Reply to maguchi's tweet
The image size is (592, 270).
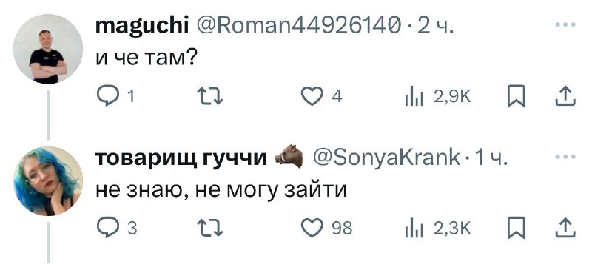point(115,96)
